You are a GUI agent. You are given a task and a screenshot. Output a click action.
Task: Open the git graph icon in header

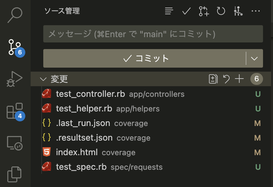[x=238, y=11]
